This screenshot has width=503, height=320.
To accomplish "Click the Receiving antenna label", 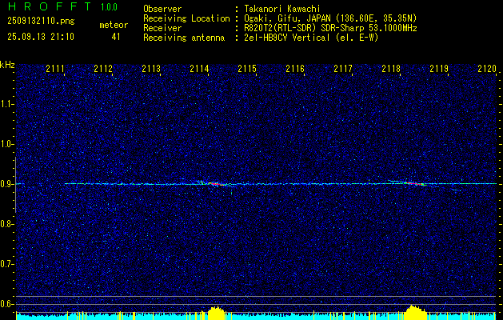I will pyautogui.click(x=184, y=38).
